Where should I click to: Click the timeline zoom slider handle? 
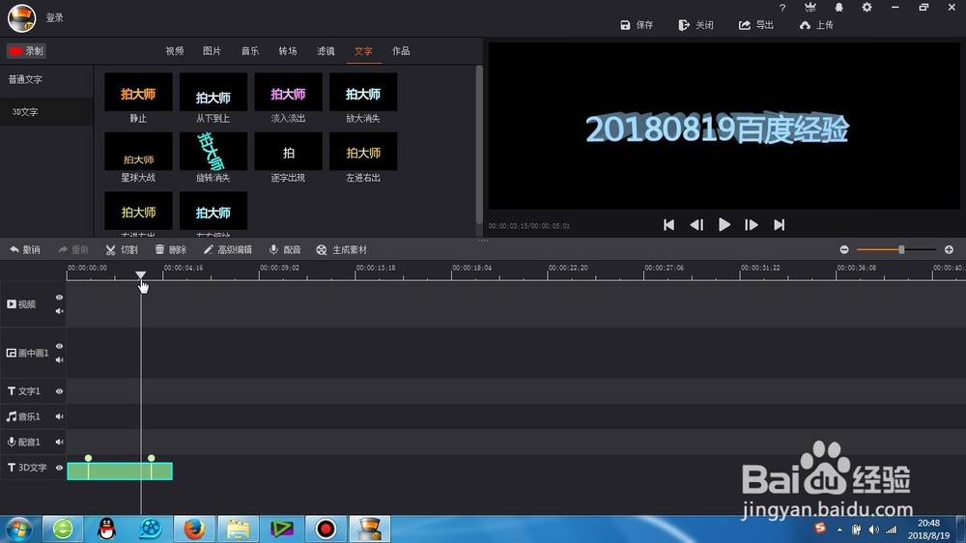tap(901, 249)
